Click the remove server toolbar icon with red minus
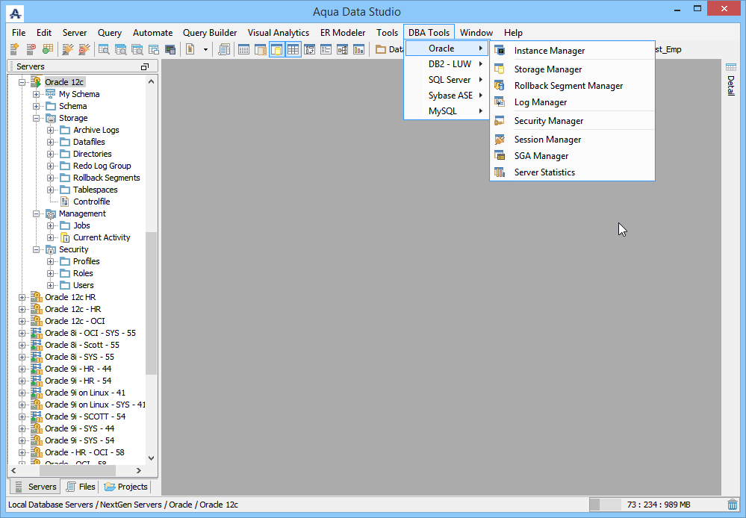The width and height of the screenshot is (746, 518). coord(31,49)
